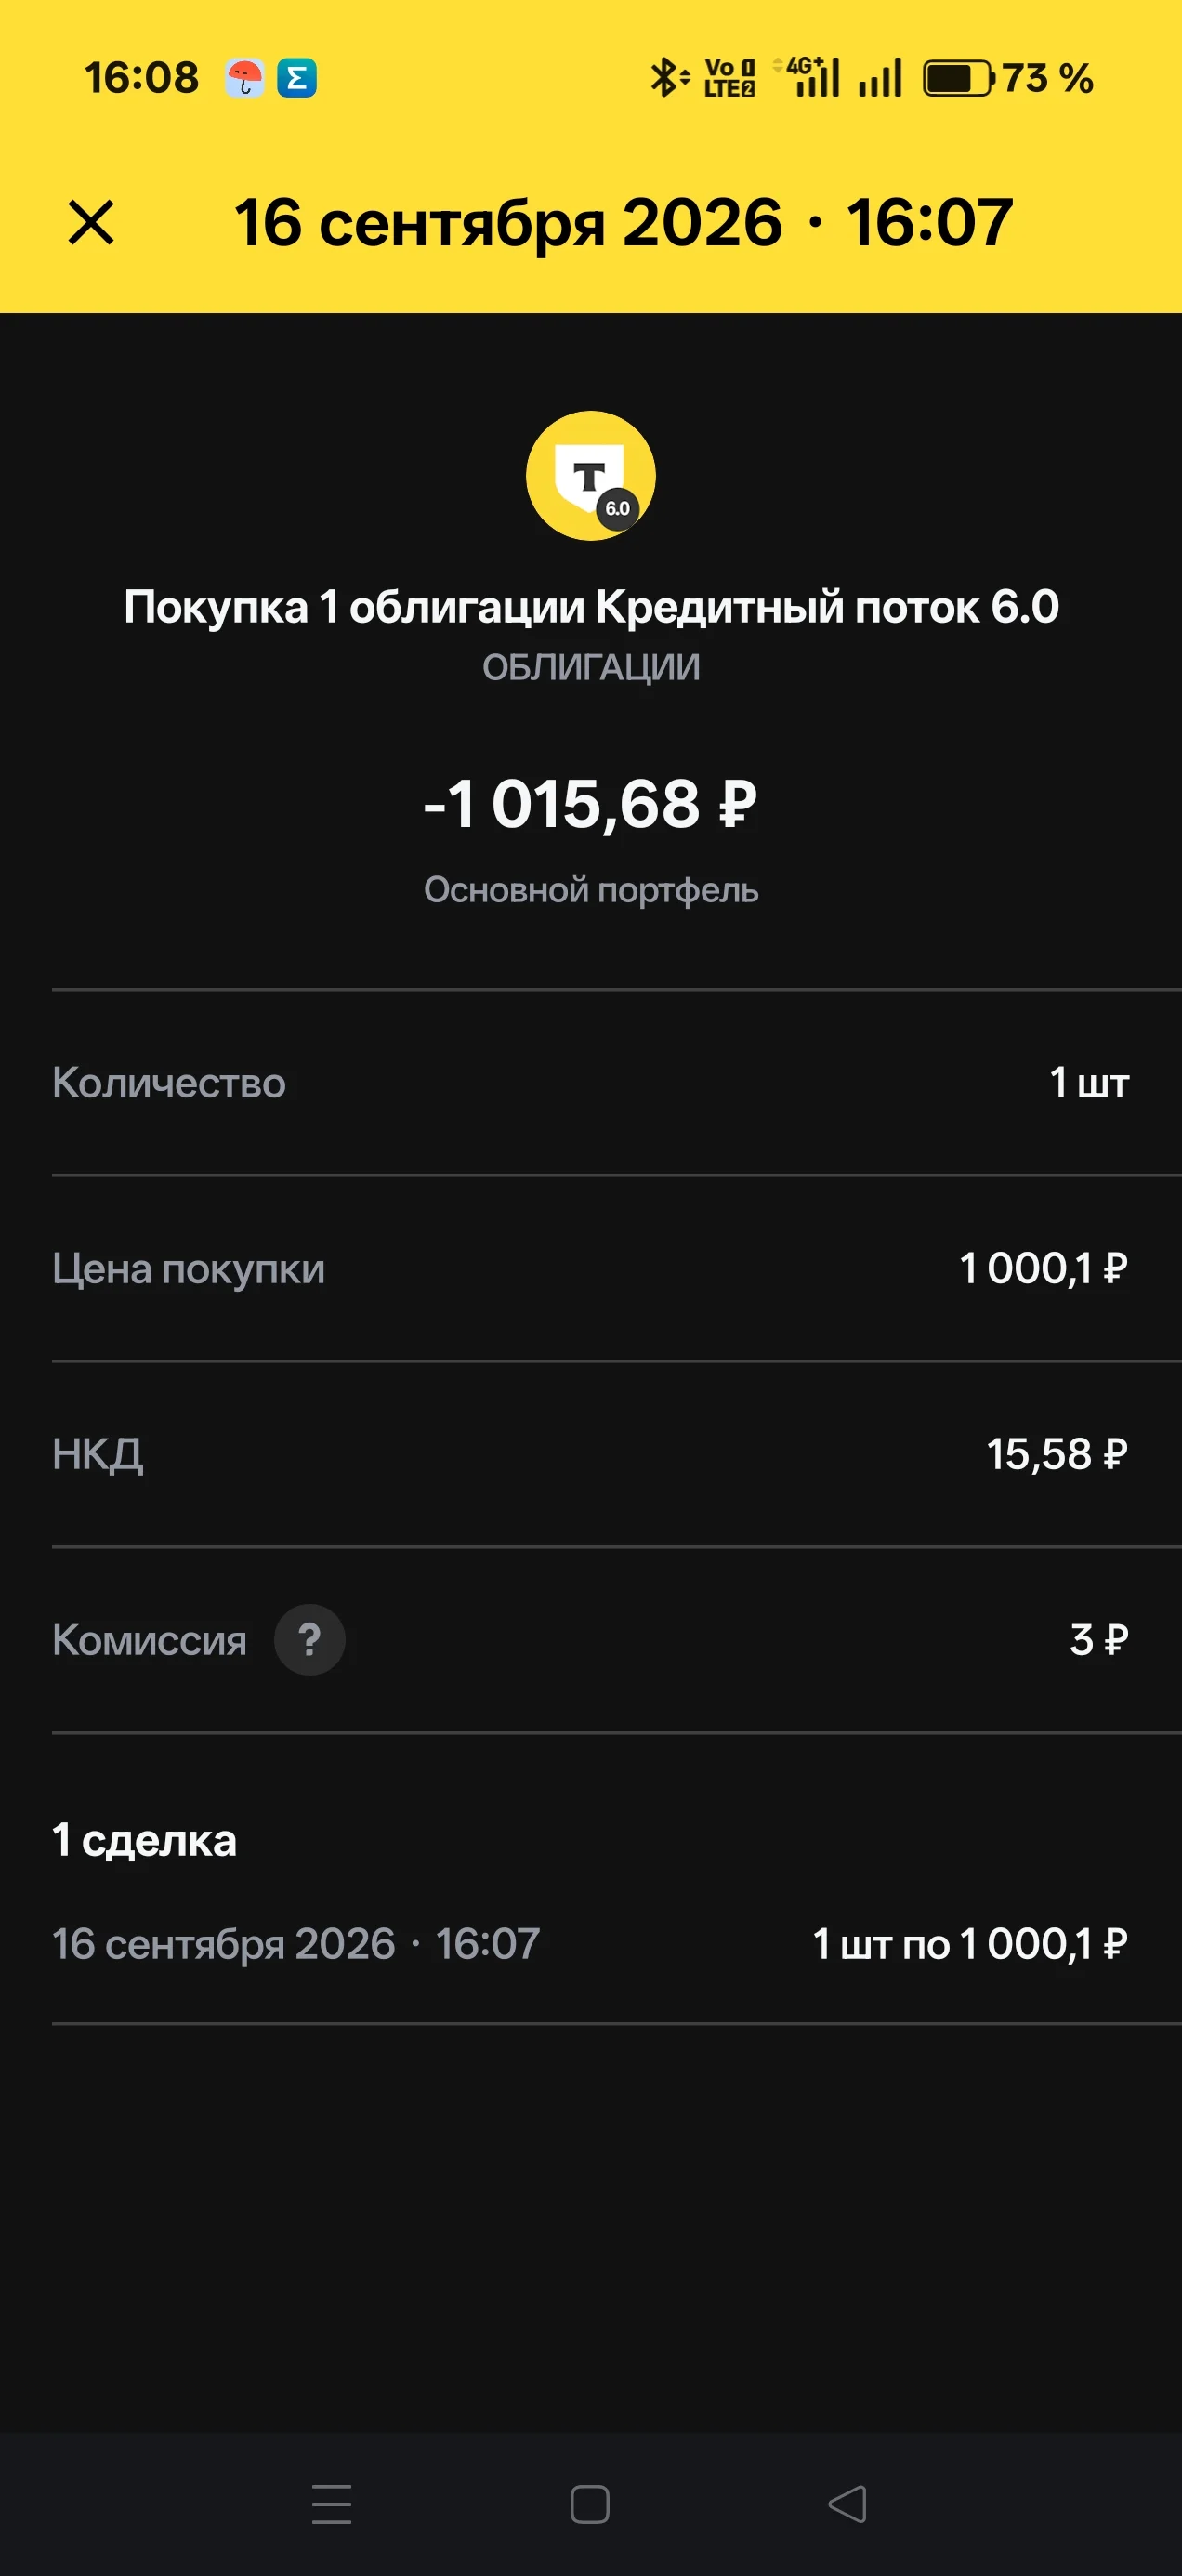Open the Комиссия question mark help

tap(310, 1640)
